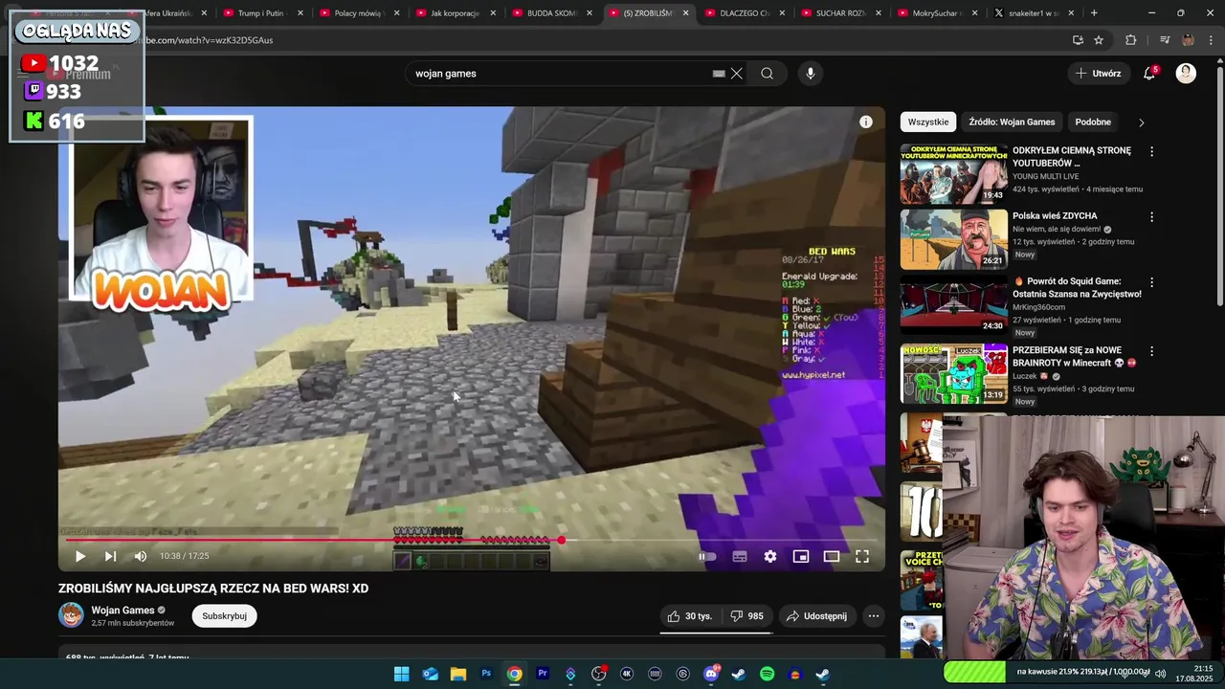The height and width of the screenshot is (689, 1225).
Task: Click the YouTube search input field
Action: 560,74
